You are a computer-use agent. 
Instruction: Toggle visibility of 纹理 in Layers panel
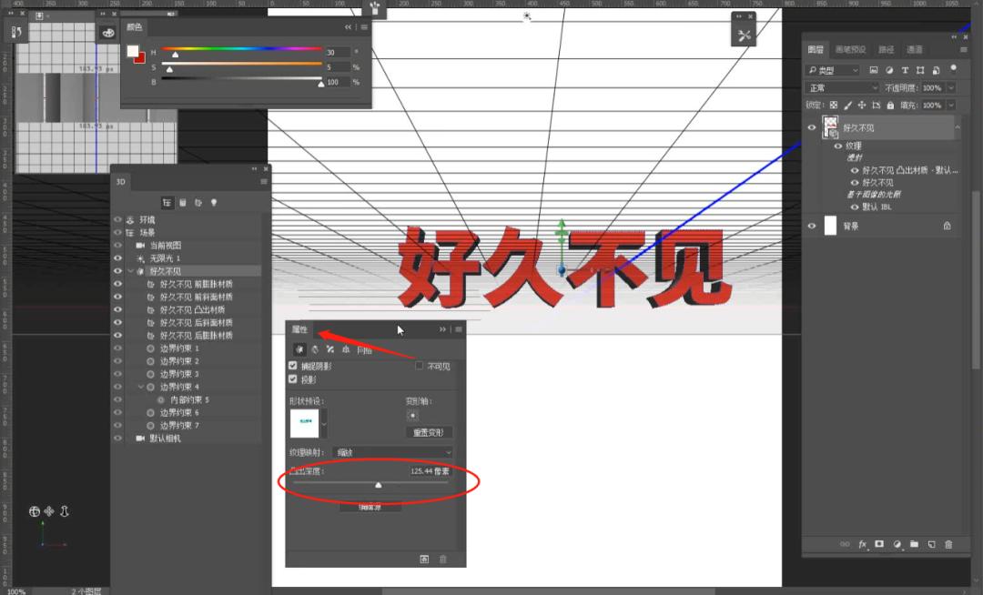point(838,146)
